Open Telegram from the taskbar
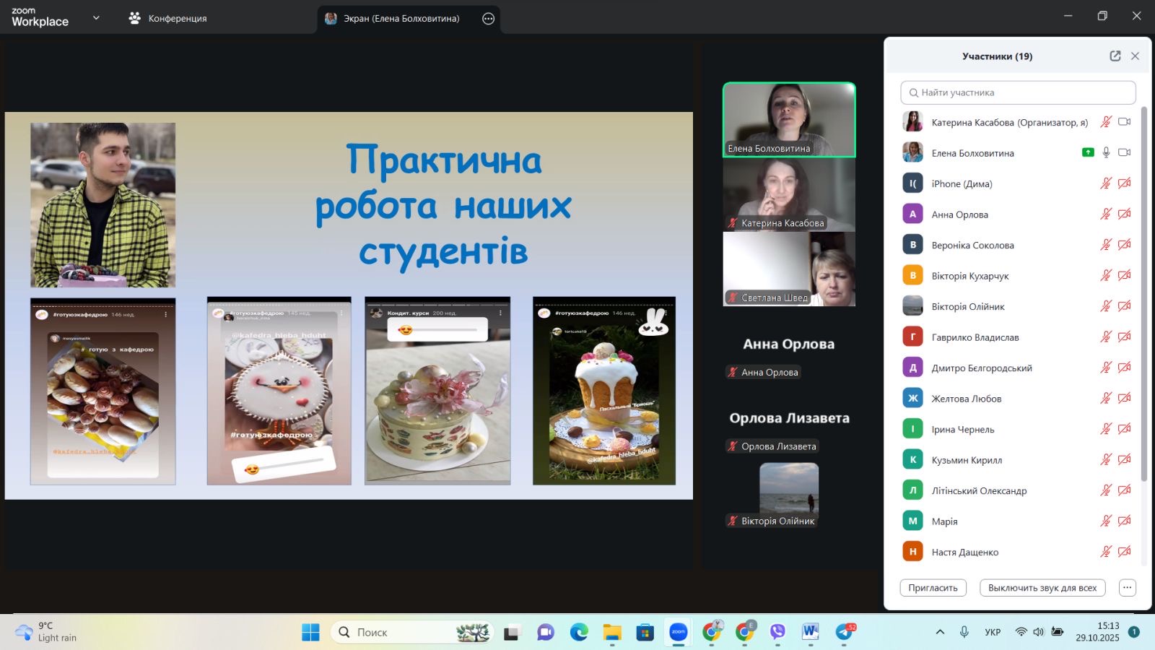The width and height of the screenshot is (1155, 650). click(x=844, y=633)
